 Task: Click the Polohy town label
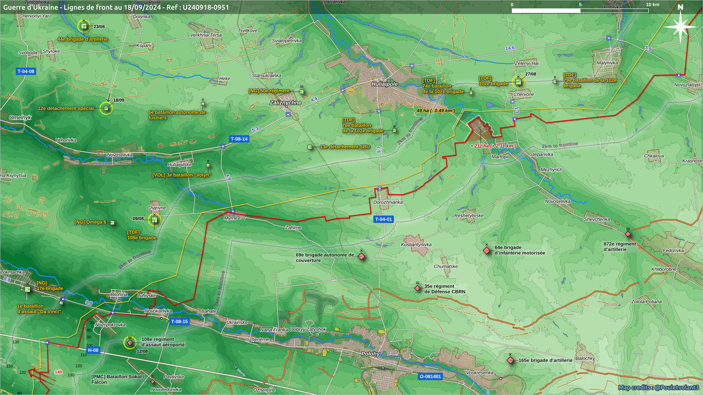(370, 354)
